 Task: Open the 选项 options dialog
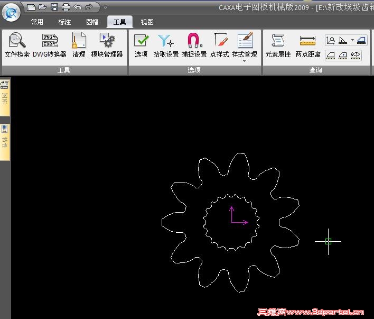click(141, 45)
